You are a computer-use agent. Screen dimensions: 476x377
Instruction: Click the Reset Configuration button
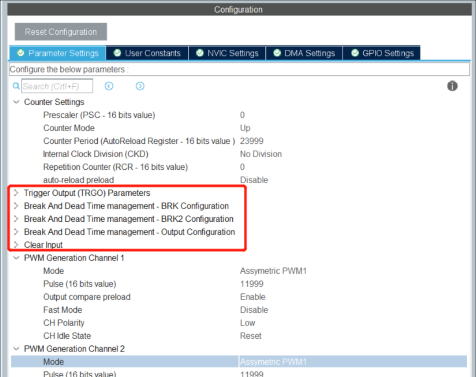tap(60, 31)
